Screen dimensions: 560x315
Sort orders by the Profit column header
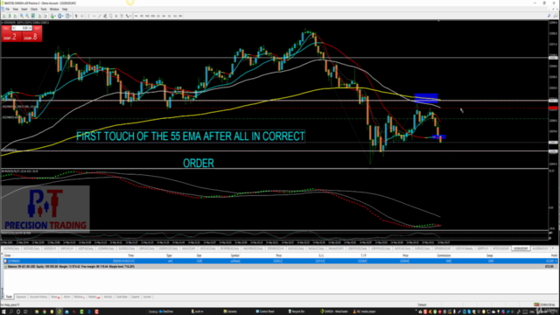(x=554, y=255)
